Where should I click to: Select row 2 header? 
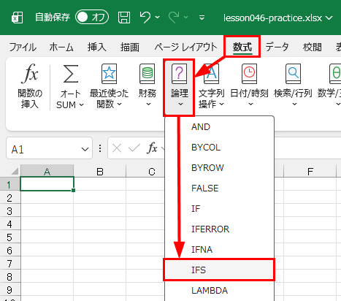tap(9, 197)
